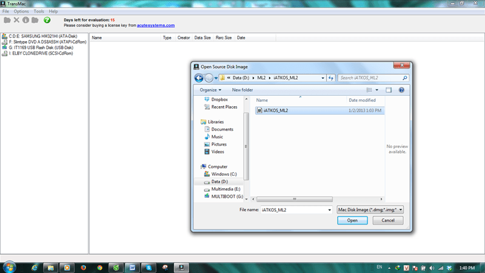Viewport: 485px width, 273px height.
Task: Click the File name input field
Action: click(x=293, y=210)
